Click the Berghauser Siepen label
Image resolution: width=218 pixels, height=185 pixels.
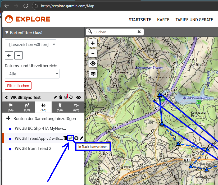pos(149,68)
